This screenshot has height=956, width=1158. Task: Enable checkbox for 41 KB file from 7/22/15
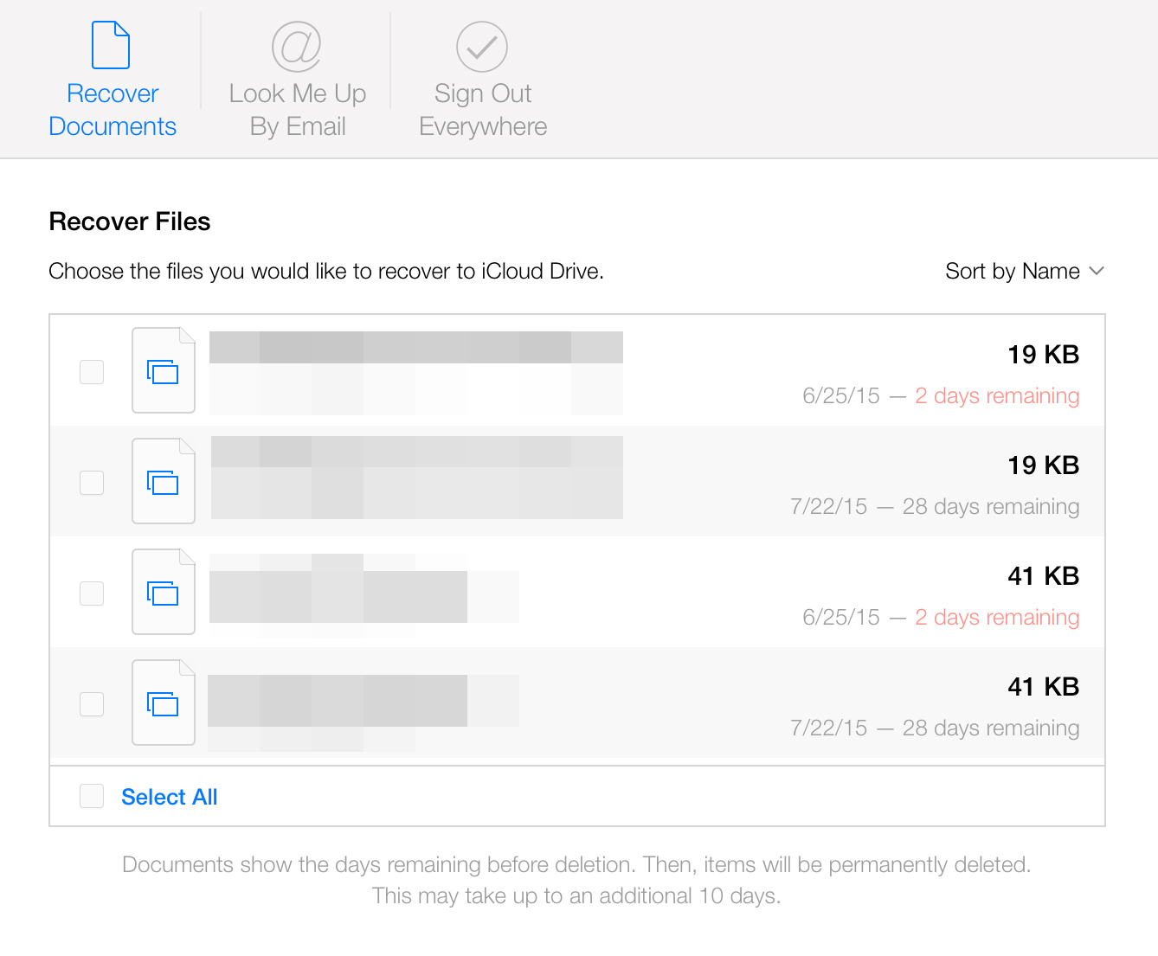tap(92, 704)
